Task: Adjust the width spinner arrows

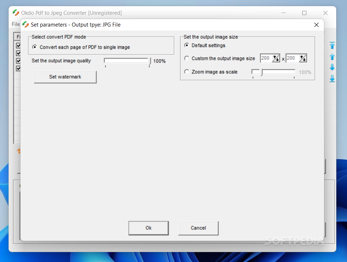Action: [x=276, y=58]
